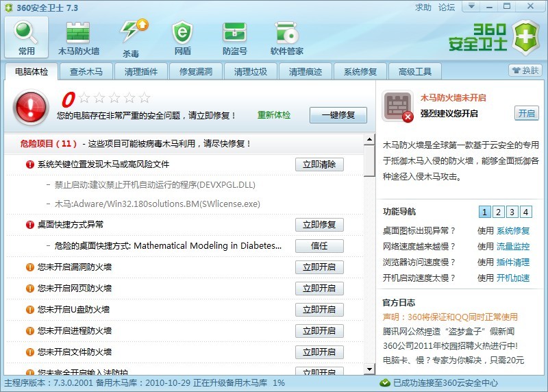
Task: Click the 危险项目 (11) header
Action: 48,144
